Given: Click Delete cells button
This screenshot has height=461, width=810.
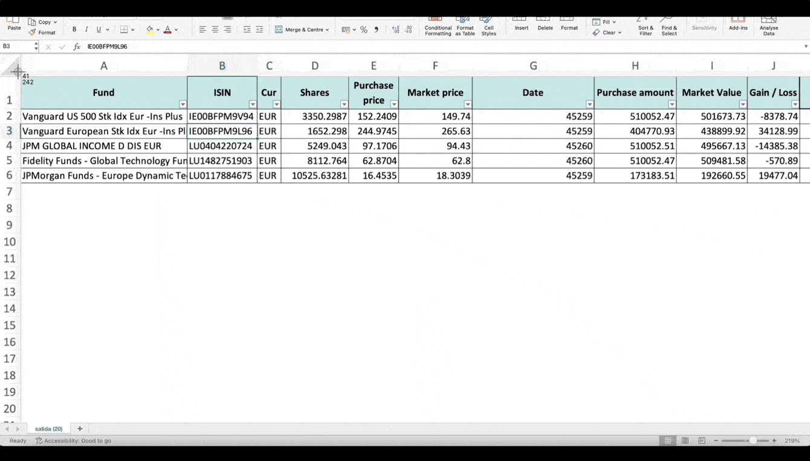Looking at the screenshot, I should pos(545,24).
